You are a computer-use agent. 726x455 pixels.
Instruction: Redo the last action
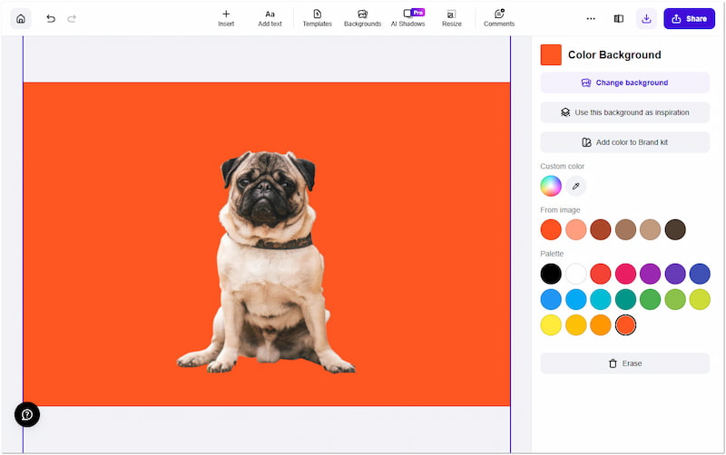(72, 18)
